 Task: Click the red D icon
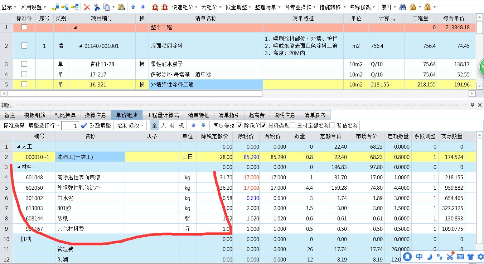(165, 7)
